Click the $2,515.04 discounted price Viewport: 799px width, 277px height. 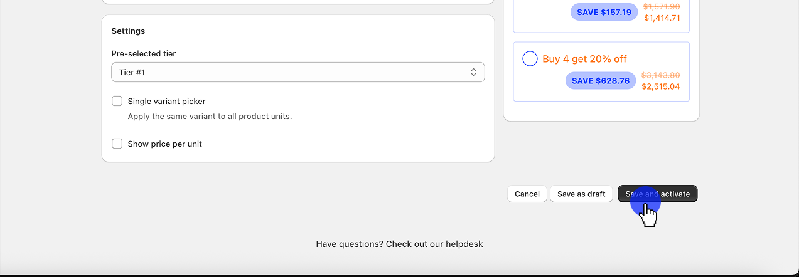[660, 86]
